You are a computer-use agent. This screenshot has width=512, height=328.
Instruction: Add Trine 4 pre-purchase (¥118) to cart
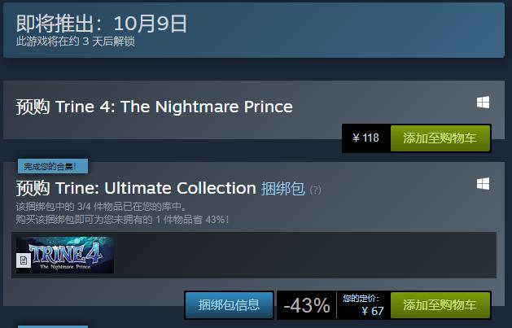point(440,138)
